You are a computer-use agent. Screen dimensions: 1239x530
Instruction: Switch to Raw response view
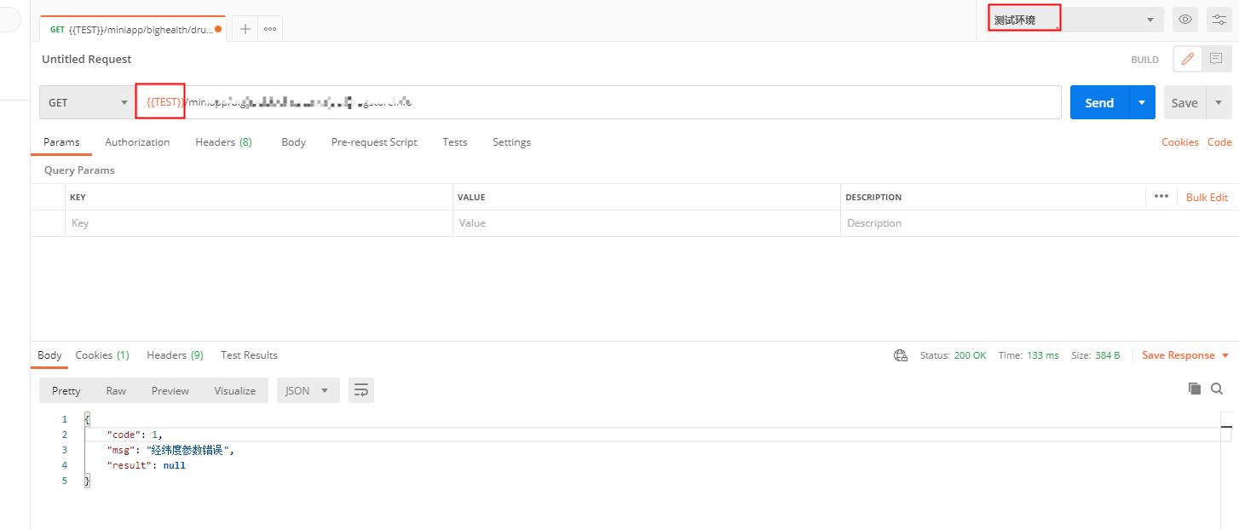(x=116, y=390)
